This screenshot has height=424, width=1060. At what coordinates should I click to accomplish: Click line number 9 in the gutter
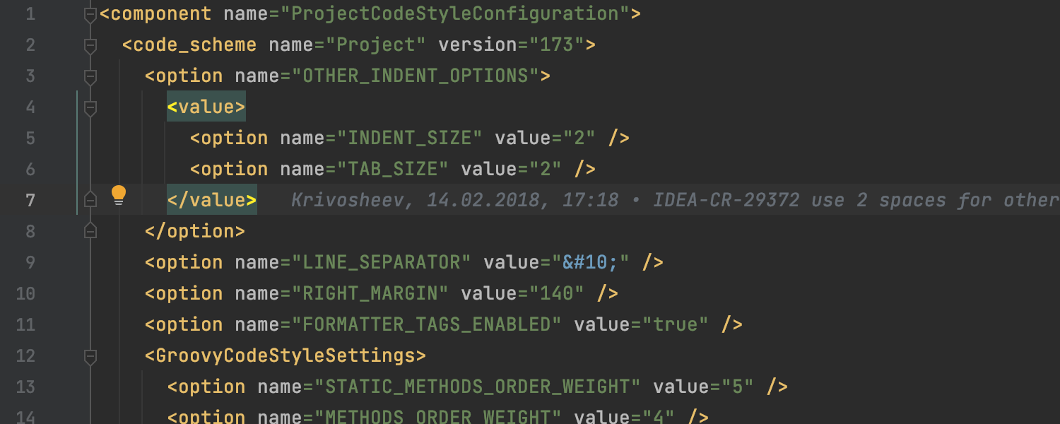pyautogui.click(x=29, y=263)
